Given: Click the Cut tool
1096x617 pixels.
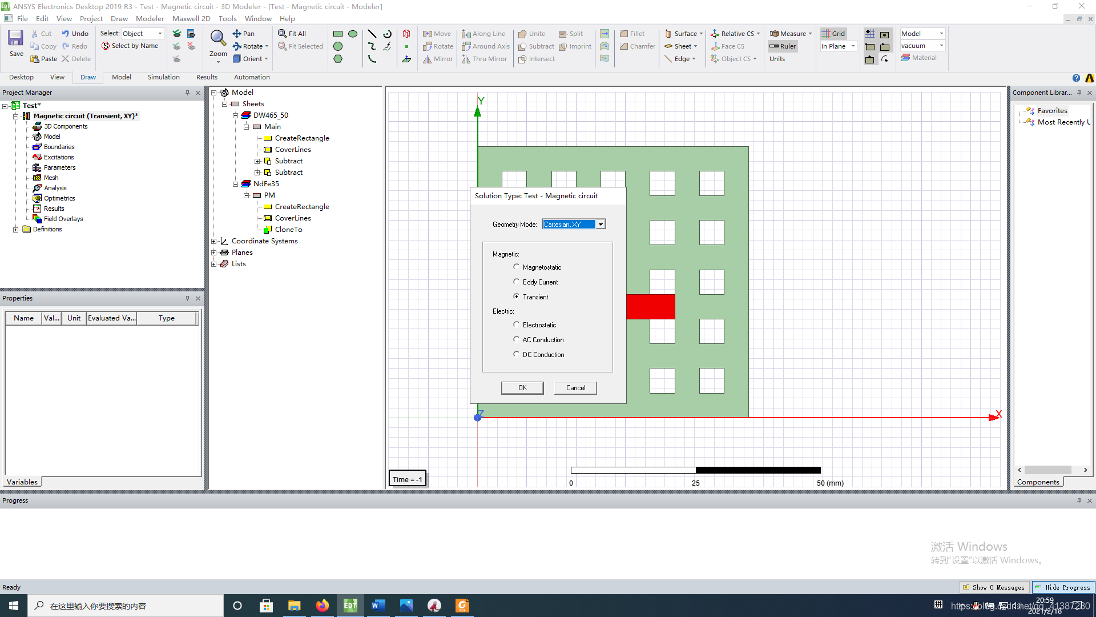Looking at the screenshot, I should pyautogui.click(x=41, y=34).
